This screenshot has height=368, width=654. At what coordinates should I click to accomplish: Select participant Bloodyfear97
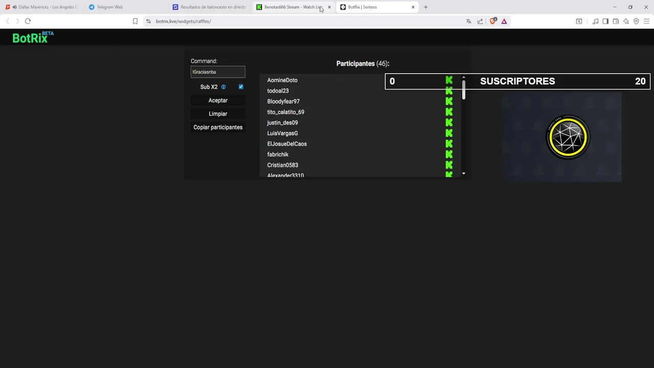click(x=284, y=102)
